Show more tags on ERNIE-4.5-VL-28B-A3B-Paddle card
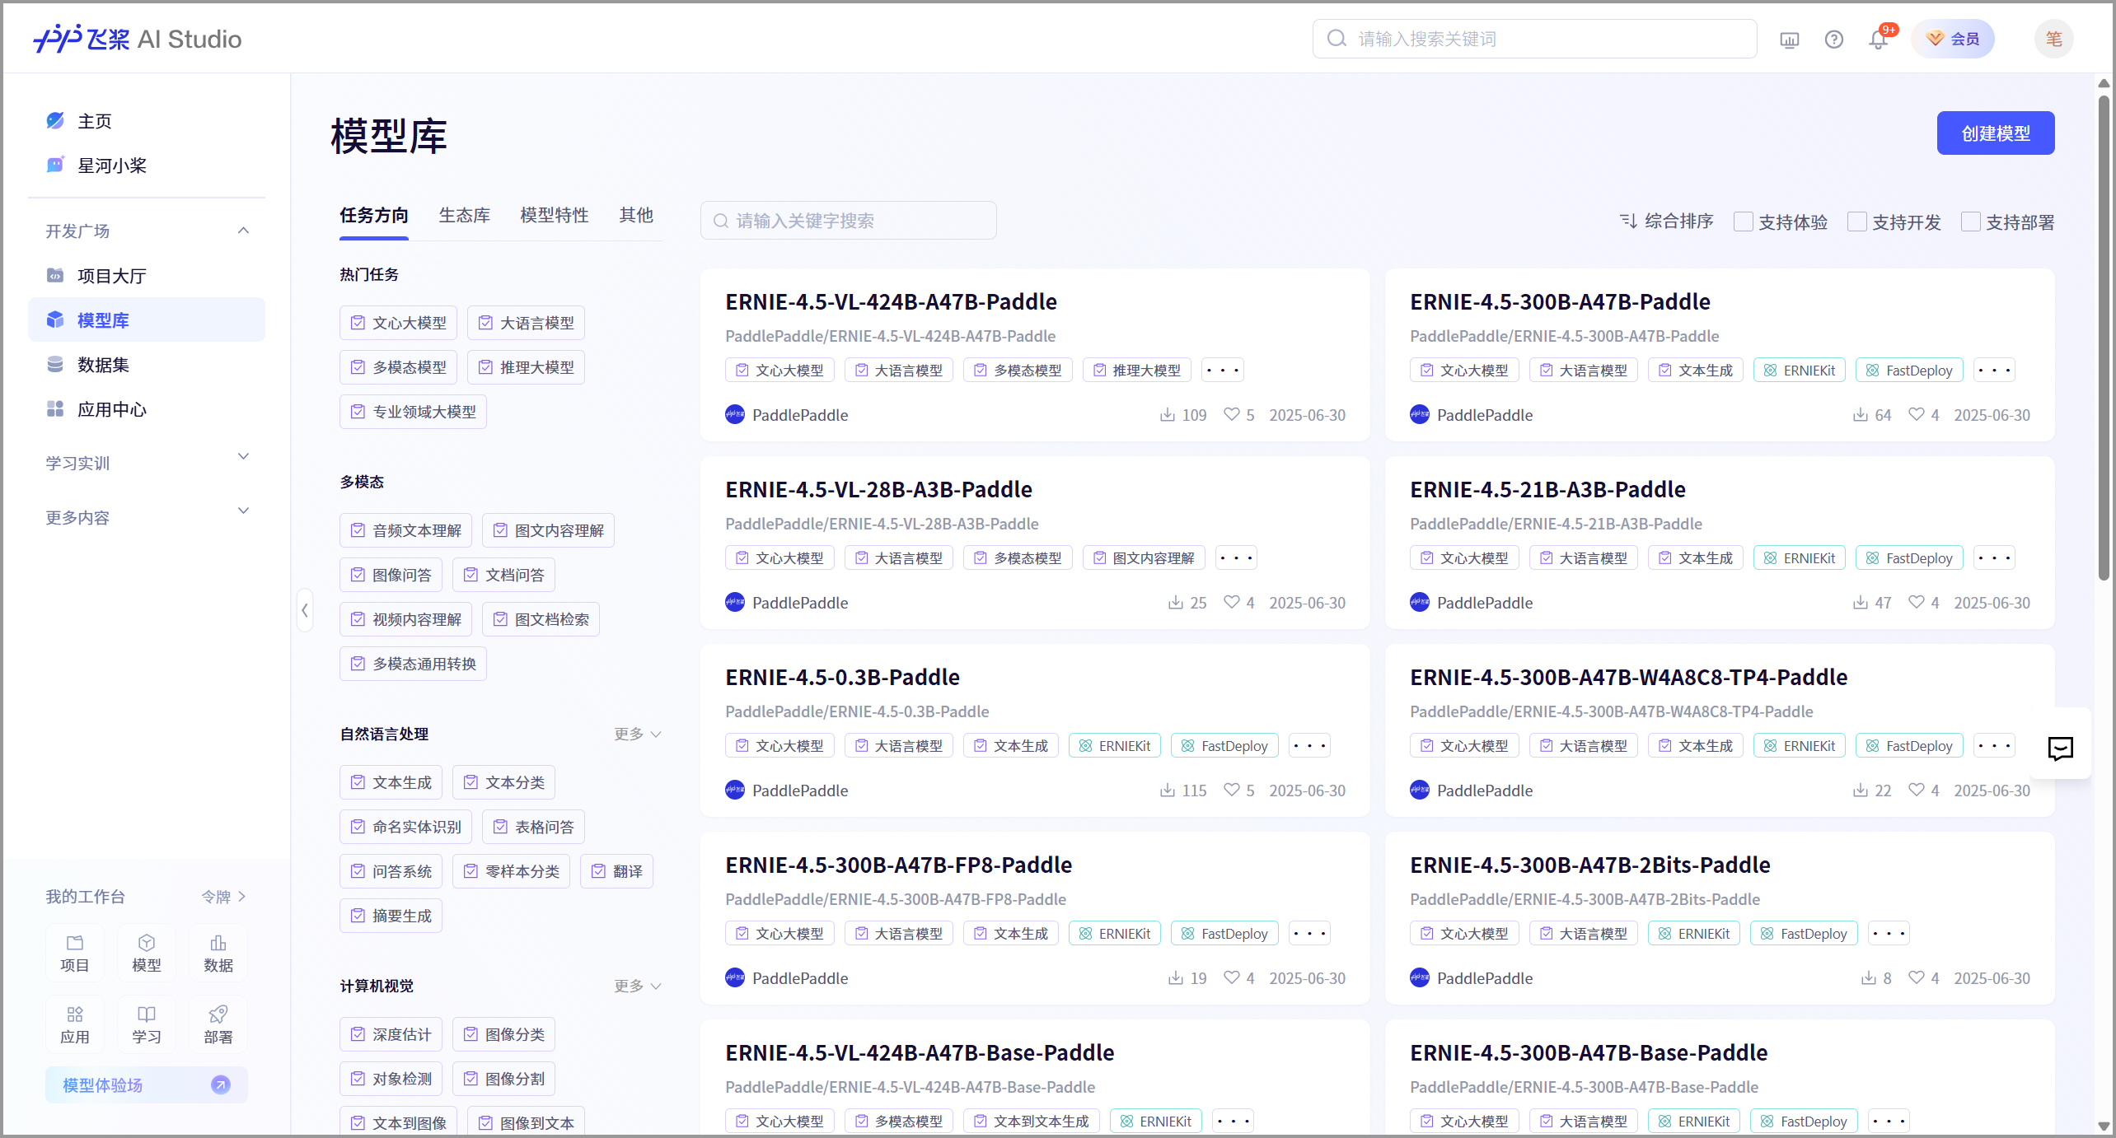 point(1236,557)
